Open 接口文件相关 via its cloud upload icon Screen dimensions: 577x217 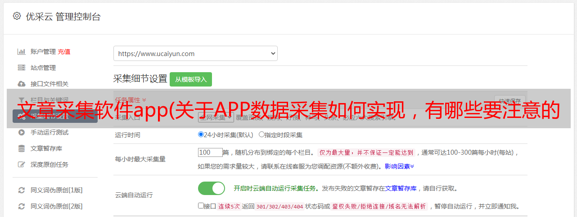click(x=21, y=84)
